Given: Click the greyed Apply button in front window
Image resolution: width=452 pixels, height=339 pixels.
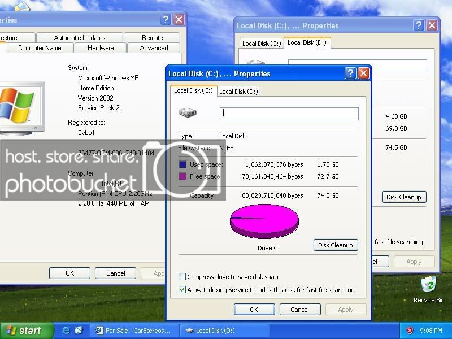Looking at the screenshot, I should (x=346, y=309).
